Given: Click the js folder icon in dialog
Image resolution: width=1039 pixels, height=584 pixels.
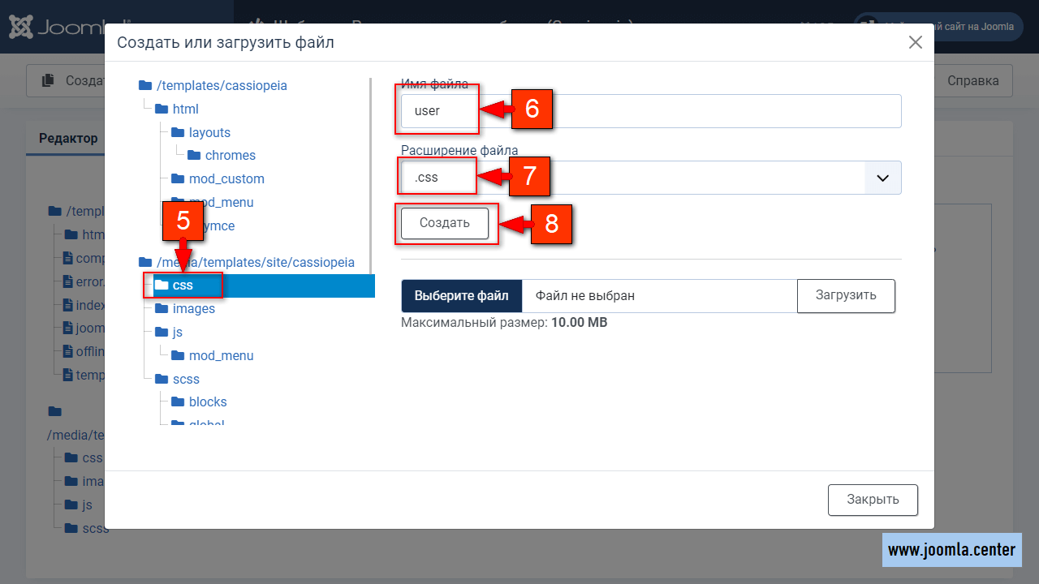Looking at the screenshot, I should (162, 332).
